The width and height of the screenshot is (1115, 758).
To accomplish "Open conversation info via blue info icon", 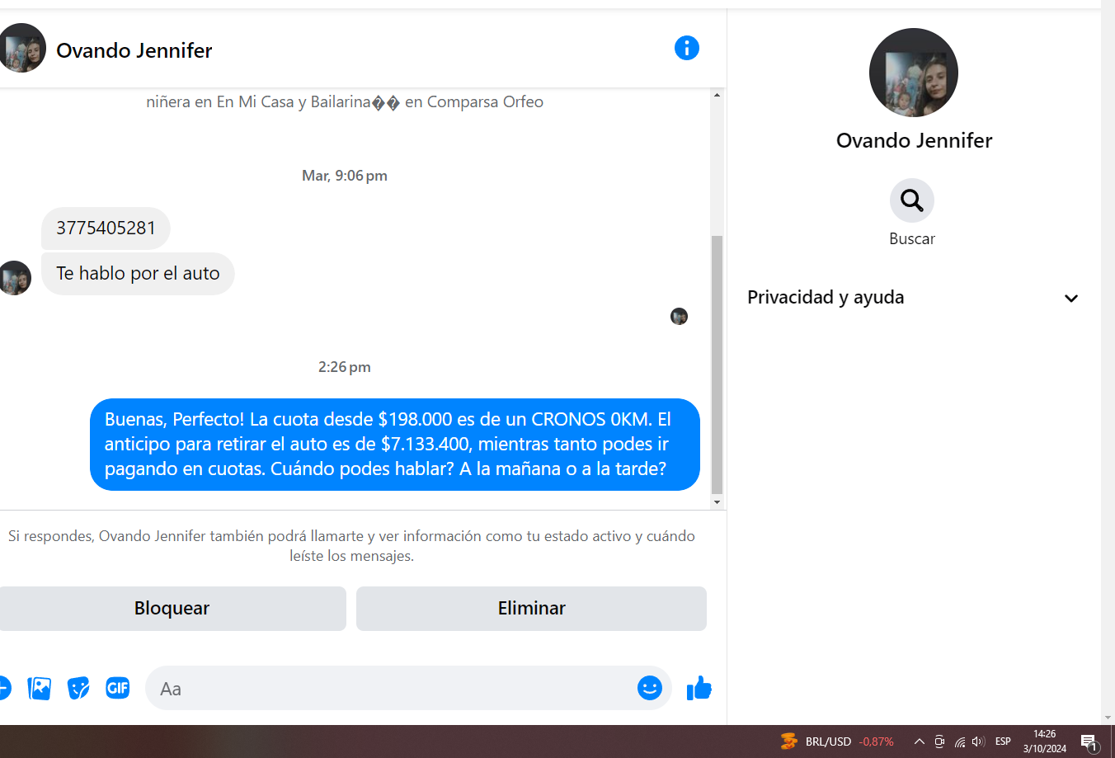I will coord(686,48).
